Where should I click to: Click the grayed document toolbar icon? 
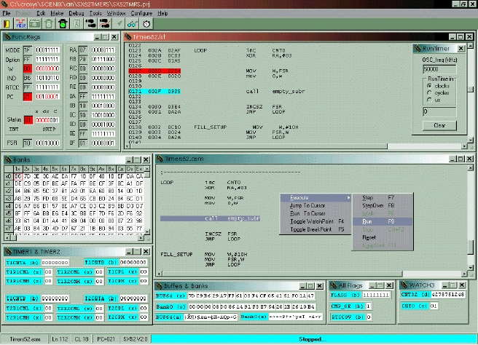tap(77, 23)
